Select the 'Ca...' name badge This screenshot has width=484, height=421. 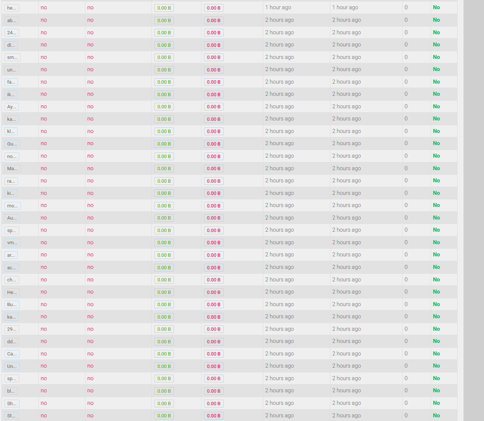[x=12, y=354]
